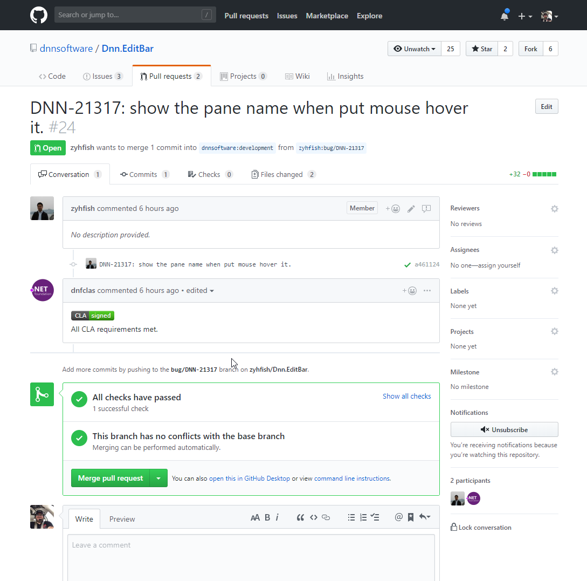Add a bulleted list in comment editor
Viewport: 587px width, 581px height.
click(x=351, y=517)
